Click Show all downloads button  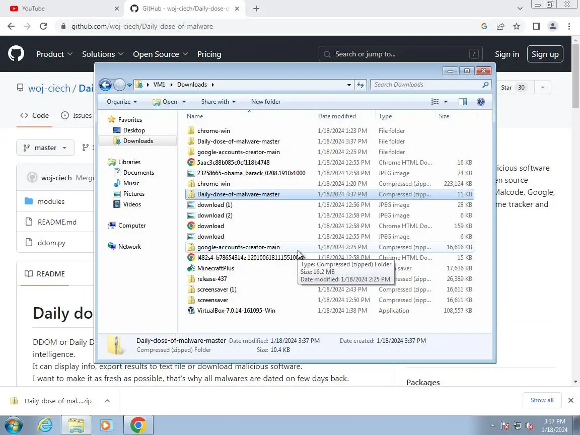click(x=542, y=400)
